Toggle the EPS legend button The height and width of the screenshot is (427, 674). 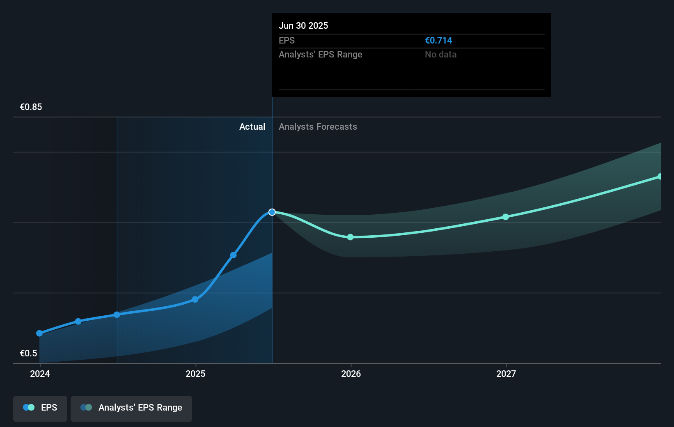[x=40, y=409]
